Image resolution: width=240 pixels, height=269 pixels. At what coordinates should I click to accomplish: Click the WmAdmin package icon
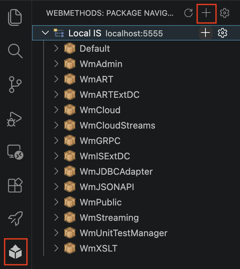coord(70,64)
